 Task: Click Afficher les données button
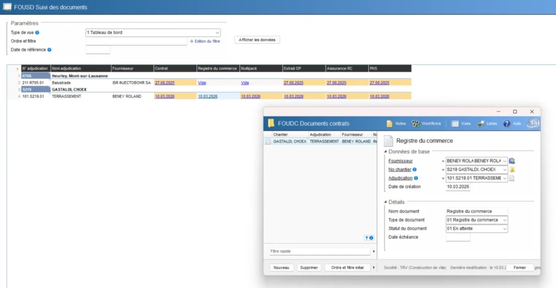[257, 40]
